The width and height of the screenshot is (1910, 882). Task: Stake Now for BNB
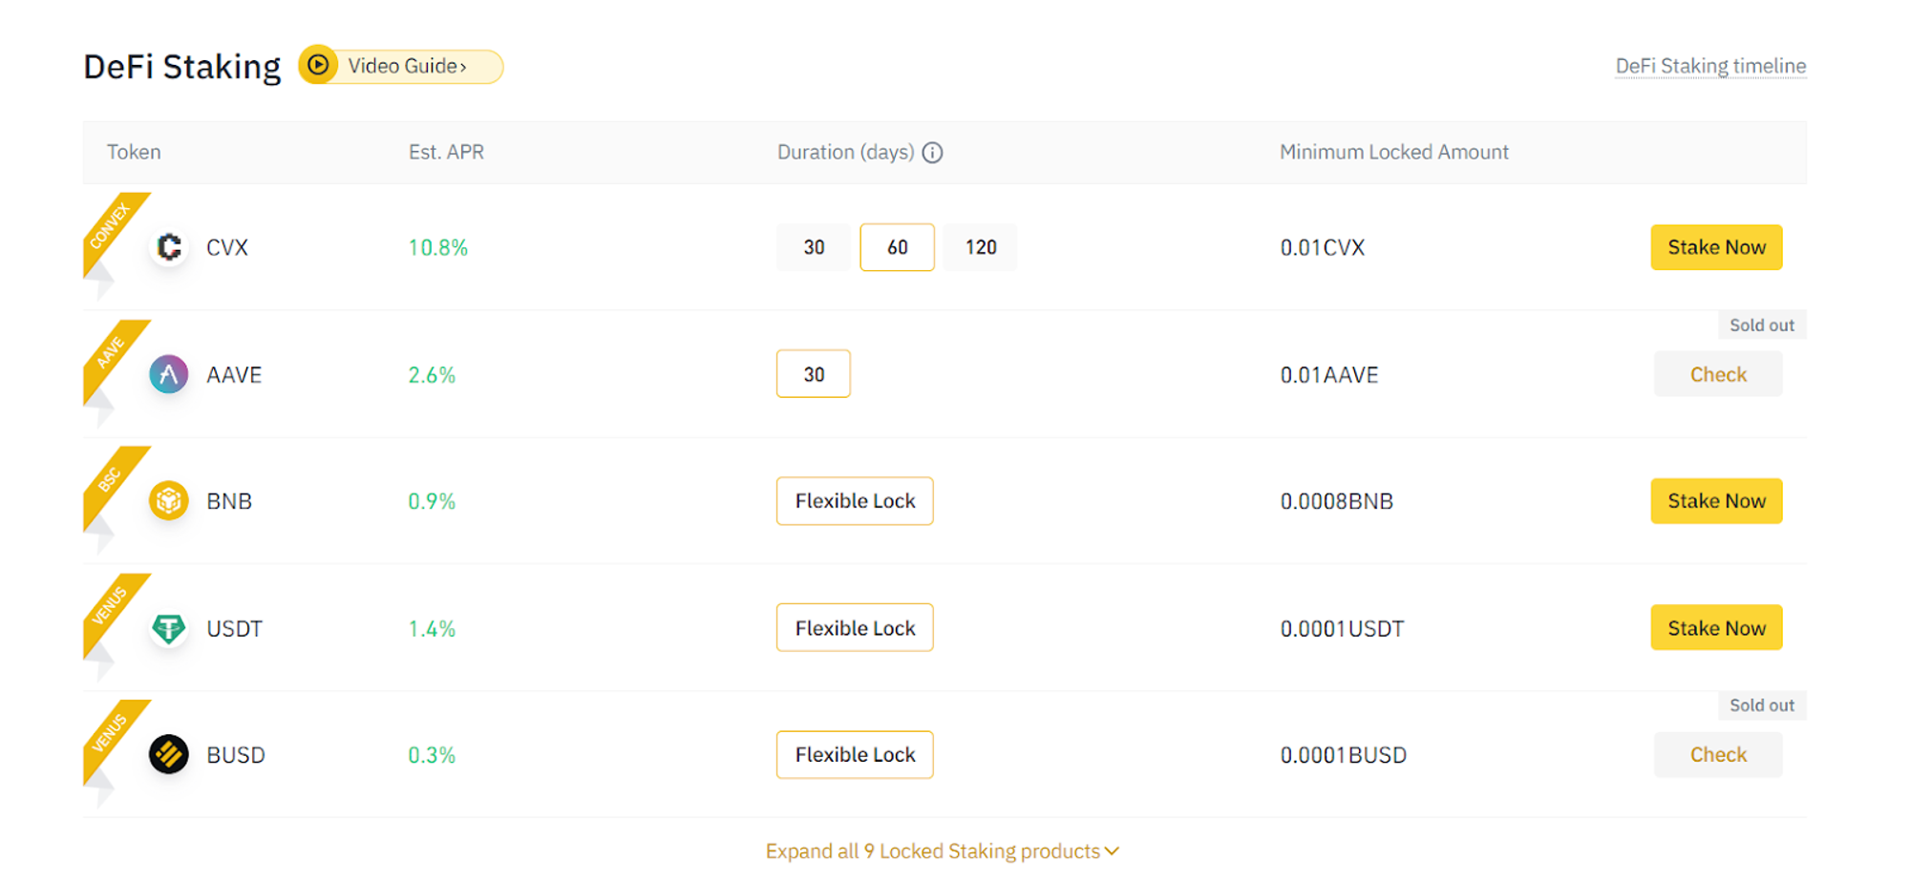1716,500
